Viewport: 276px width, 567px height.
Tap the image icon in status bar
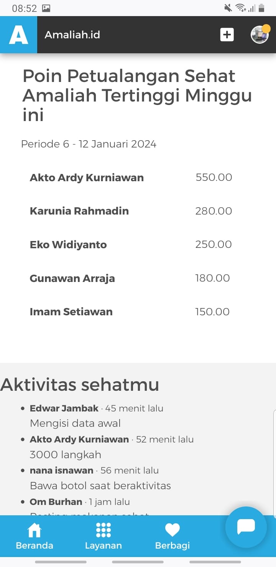pos(46,8)
